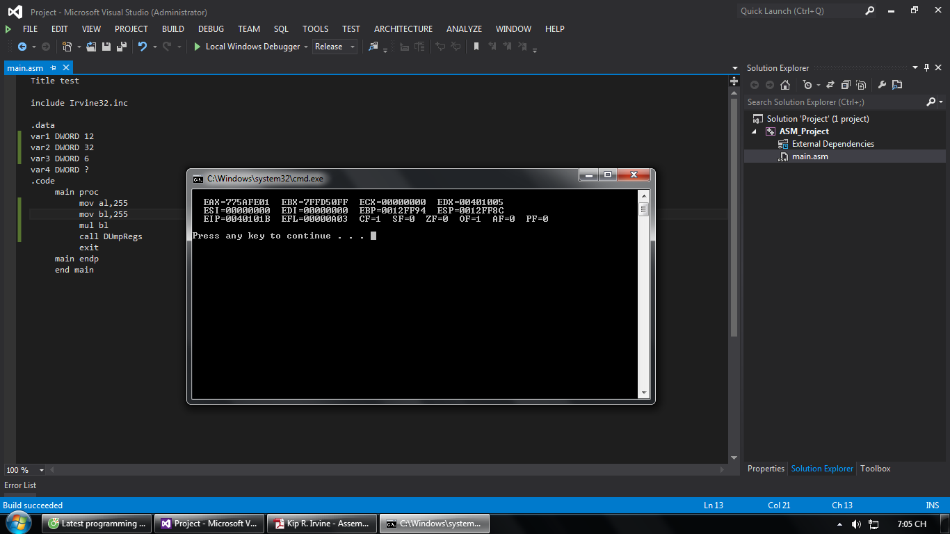Click the Home icon in Solution Explorer
This screenshot has width=950, height=534.
tap(785, 85)
